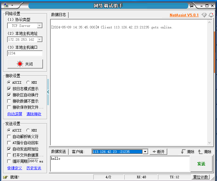Viewport: 217px width, 181px height.
Task: Open the 快捷定义 link
Action: tap(15, 168)
